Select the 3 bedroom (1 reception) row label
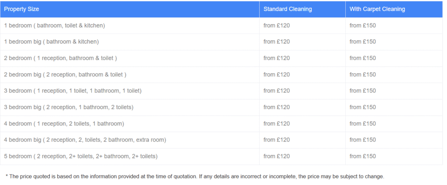447x185 pixels. point(73,91)
